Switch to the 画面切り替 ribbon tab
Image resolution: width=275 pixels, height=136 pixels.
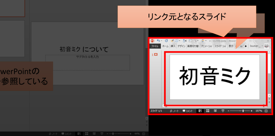pos(193,46)
